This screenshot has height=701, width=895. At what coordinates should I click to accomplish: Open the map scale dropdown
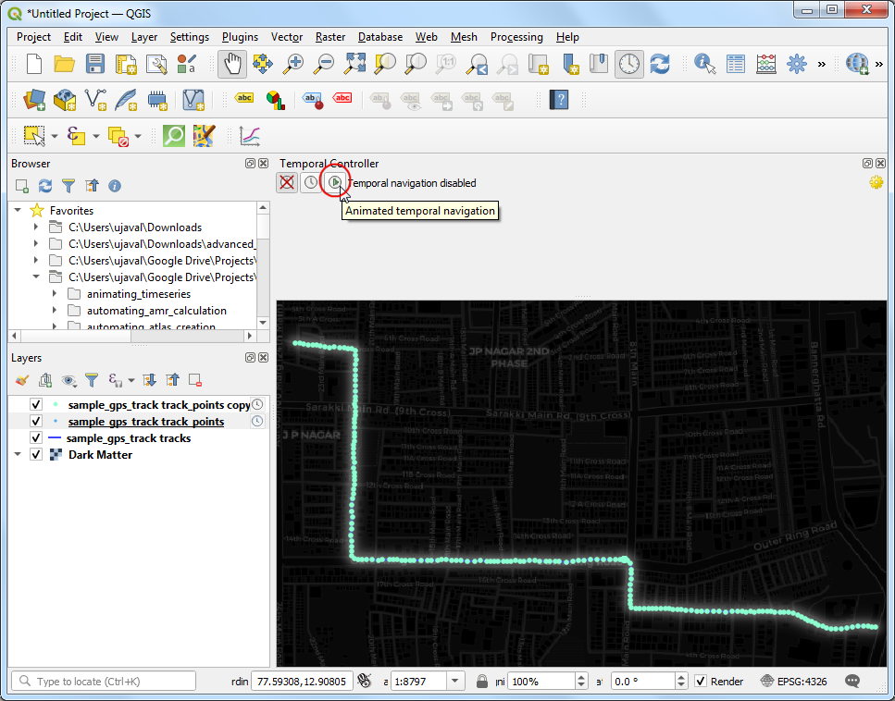coord(454,682)
